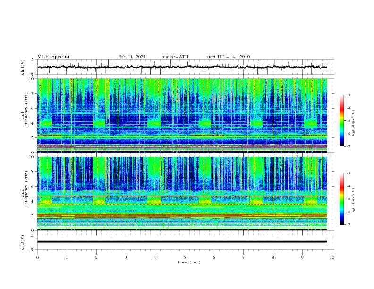Screen dimensions: 374x289
Task: Click the "9" tick on the time axis
Action: (x=302, y=257)
